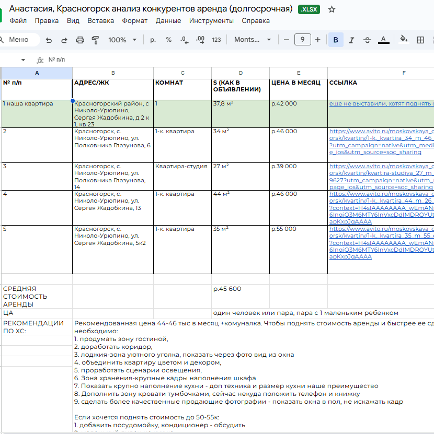Open fill color bucket picker

404,39
